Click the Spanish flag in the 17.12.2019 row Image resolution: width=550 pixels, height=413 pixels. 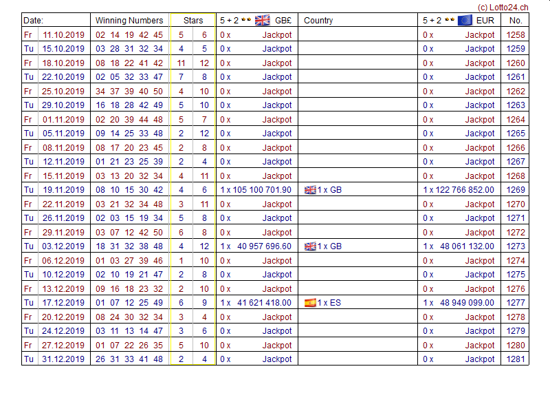(x=310, y=303)
